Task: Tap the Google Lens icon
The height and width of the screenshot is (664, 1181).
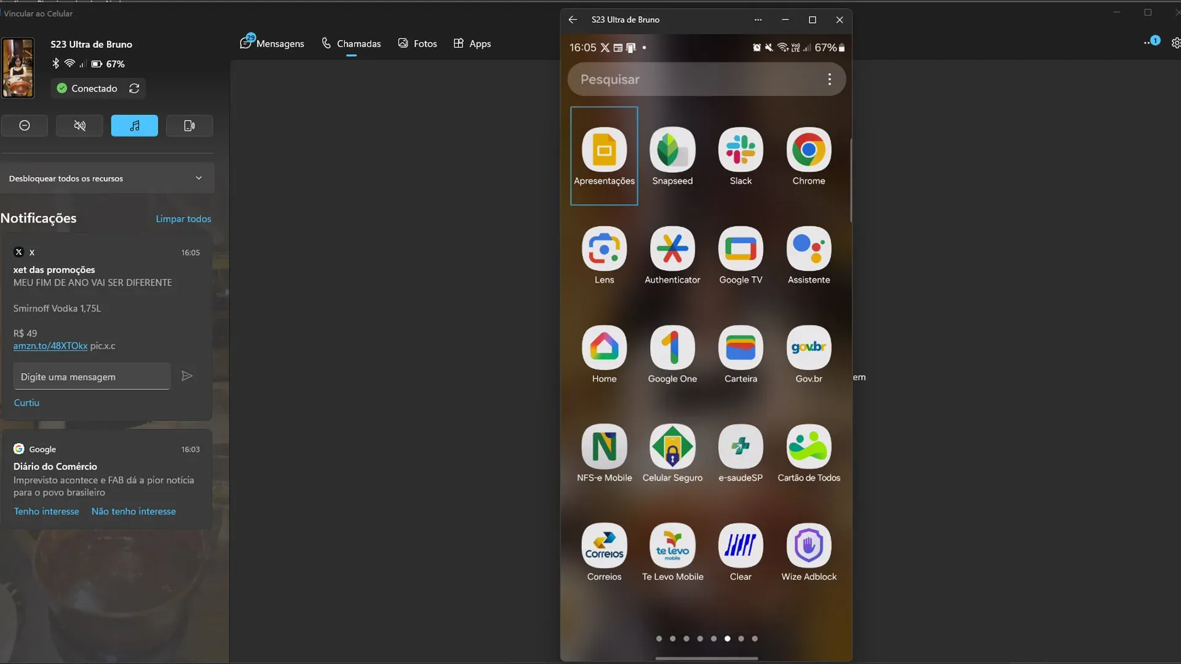Action: click(x=604, y=249)
